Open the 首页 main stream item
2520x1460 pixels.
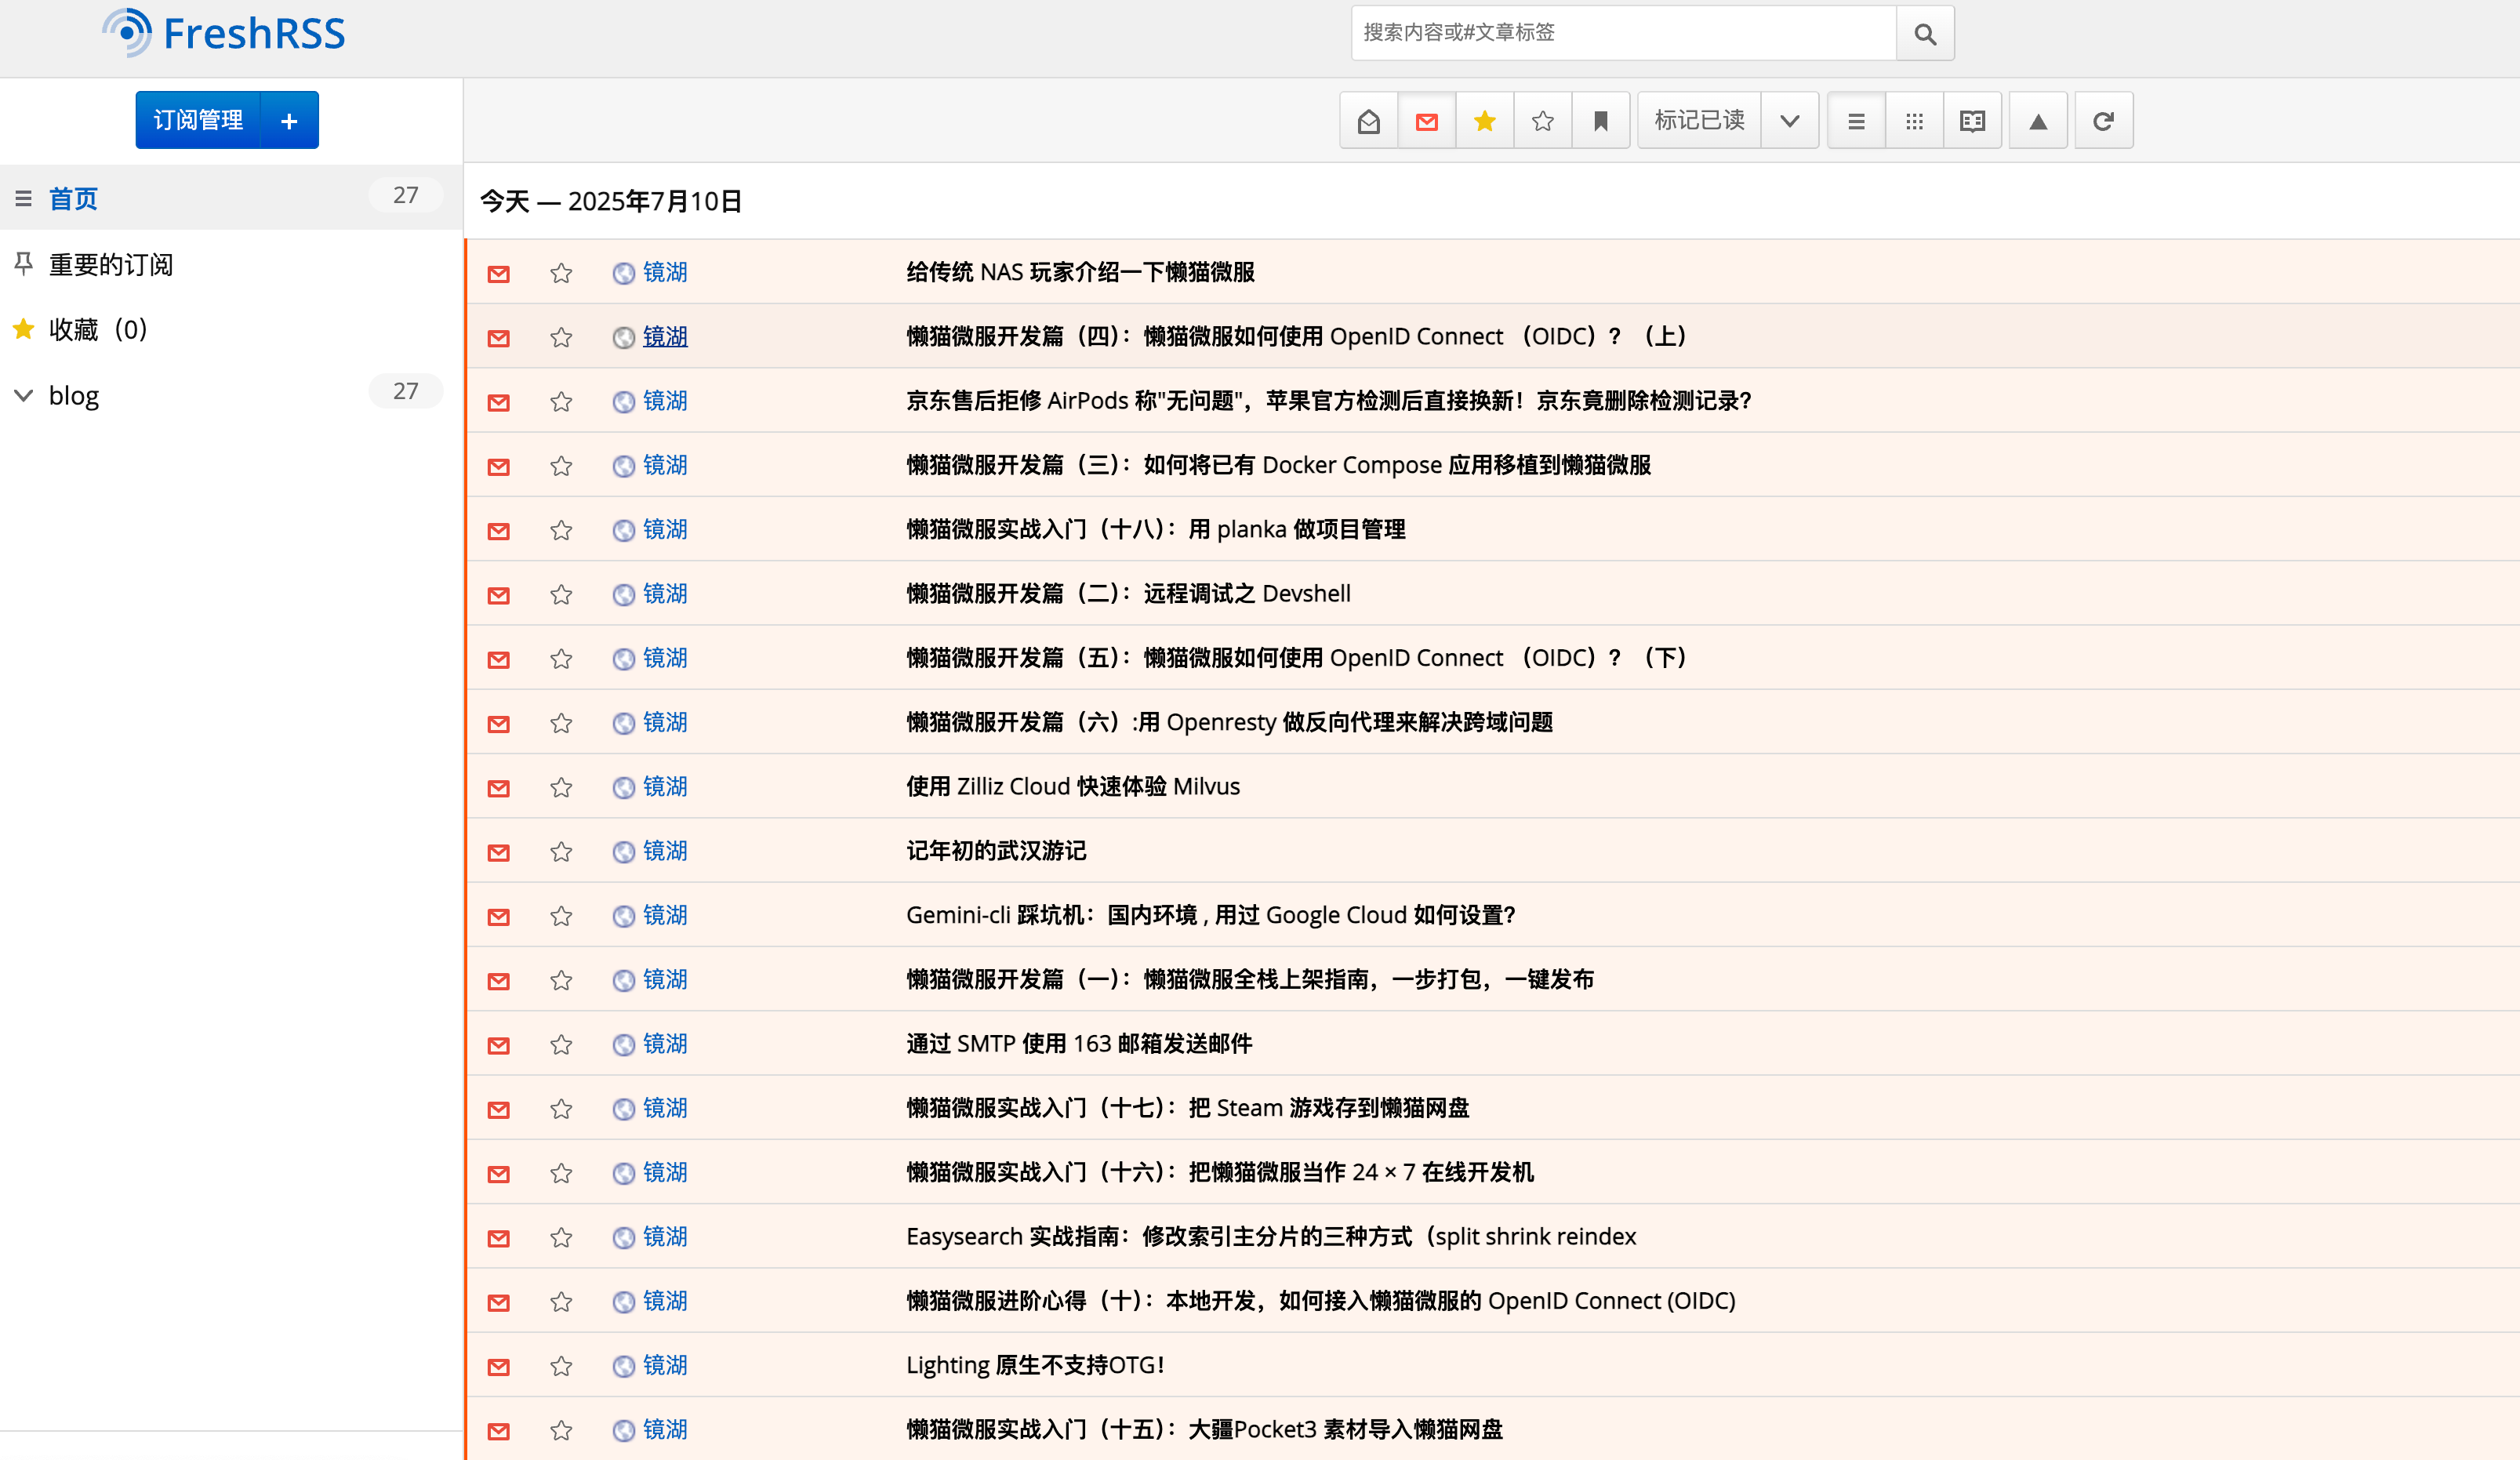coord(74,199)
